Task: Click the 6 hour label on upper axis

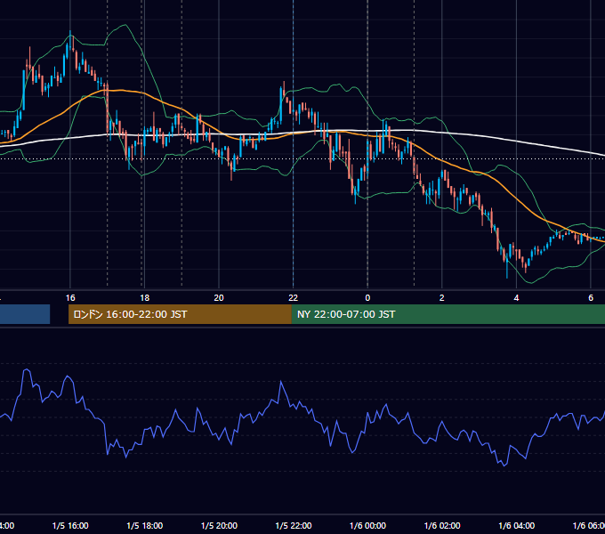Action: click(x=591, y=298)
